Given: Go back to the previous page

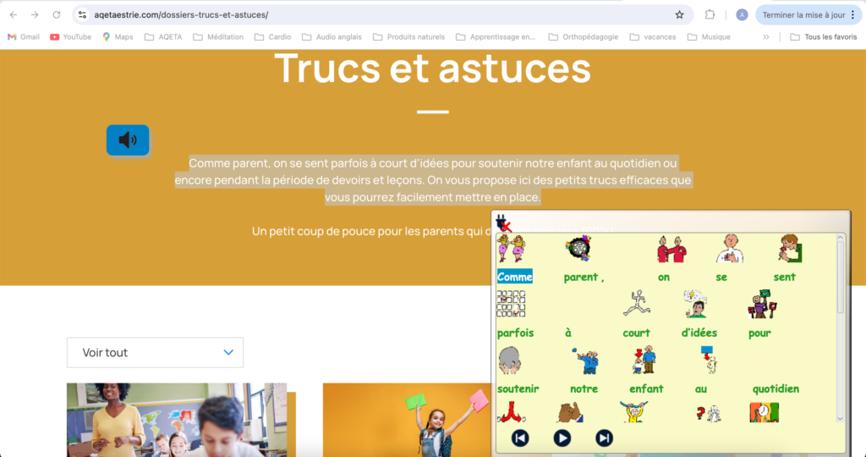Looking at the screenshot, I should pos(13,14).
